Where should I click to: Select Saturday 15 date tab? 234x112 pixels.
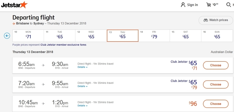(185, 36)
